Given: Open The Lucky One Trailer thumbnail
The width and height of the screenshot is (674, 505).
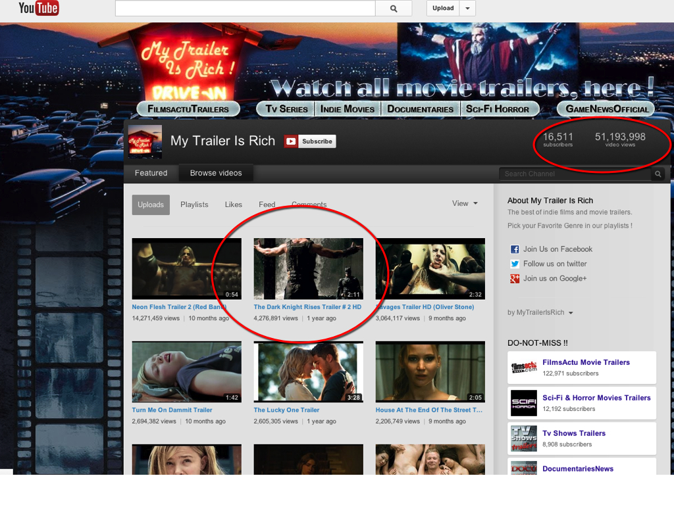Looking at the screenshot, I should point(308,372).
